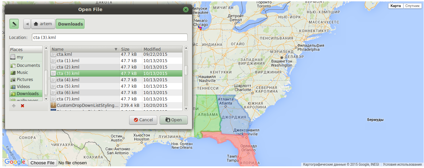Click the file list scroll down arrow

coord(186,108)
